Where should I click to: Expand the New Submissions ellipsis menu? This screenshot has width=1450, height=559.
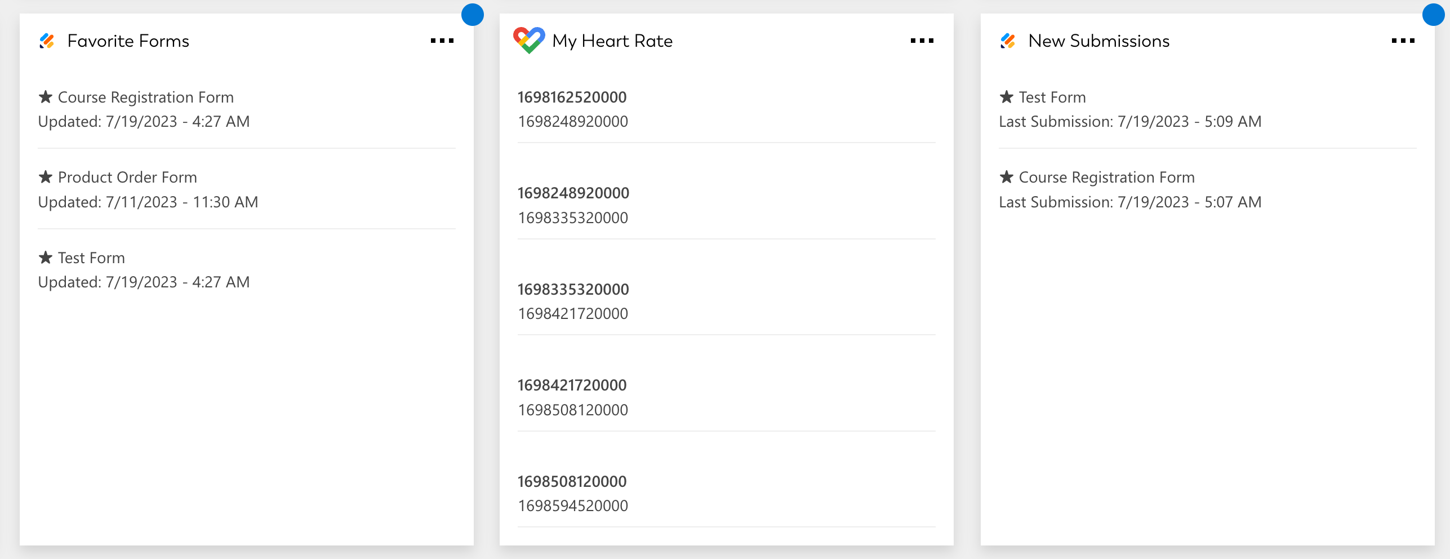click(x=1403, y=41)
